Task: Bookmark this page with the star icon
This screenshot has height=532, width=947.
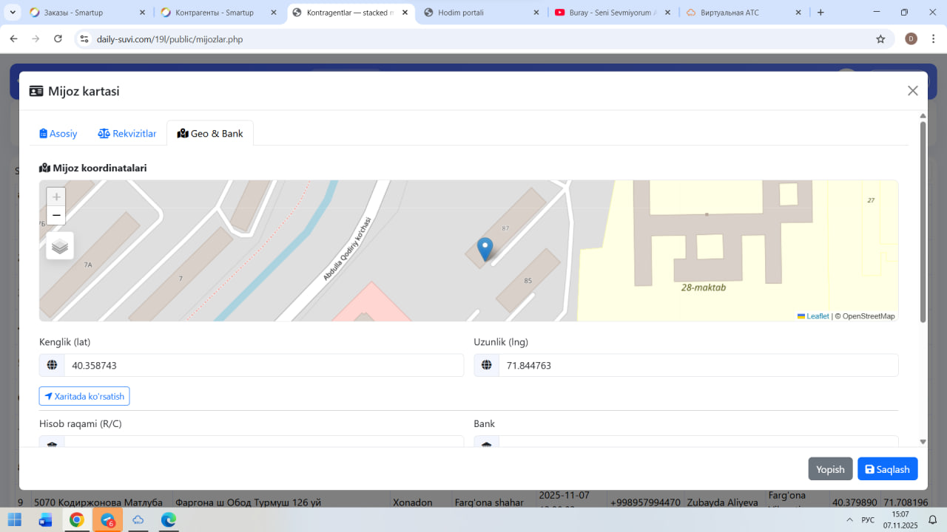Action: 880,39
